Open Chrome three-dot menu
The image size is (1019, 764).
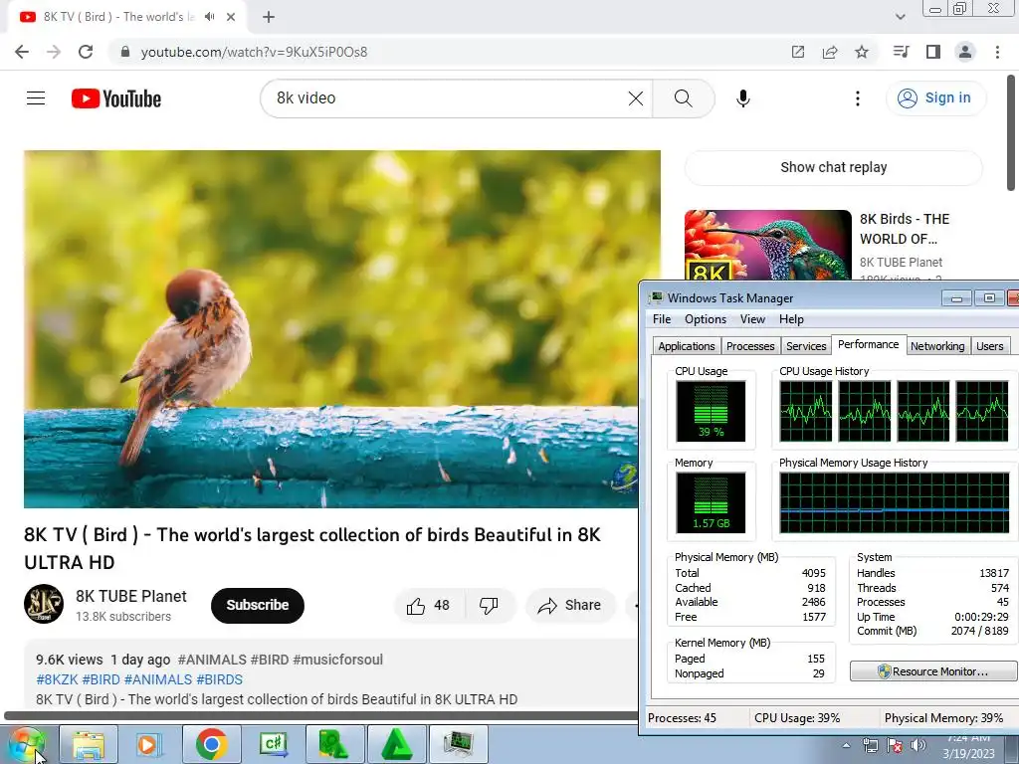coord(997,52)
